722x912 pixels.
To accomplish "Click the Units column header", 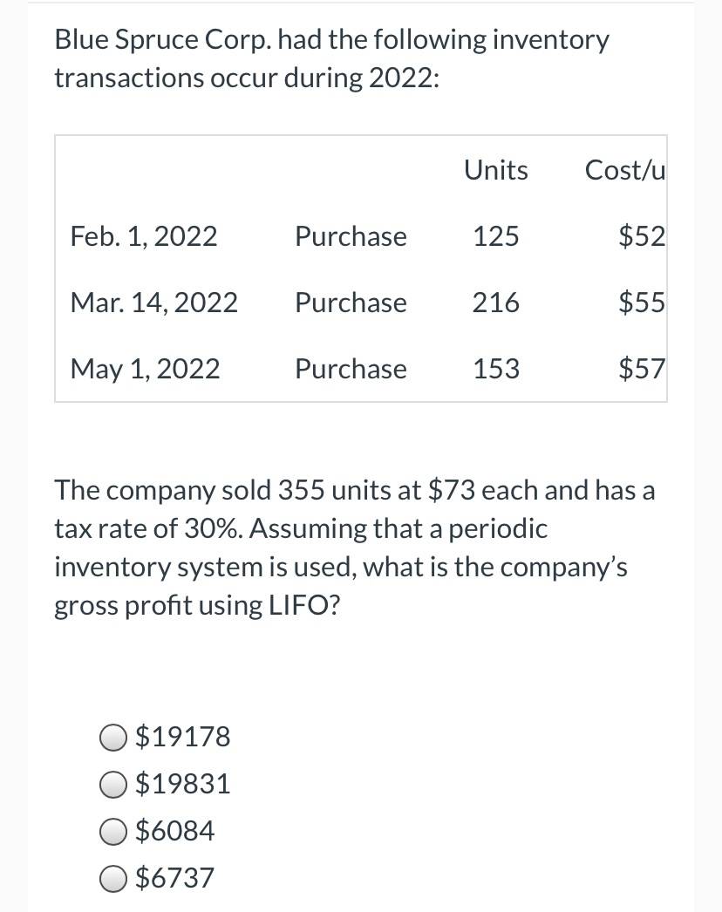I will [496, 170].
